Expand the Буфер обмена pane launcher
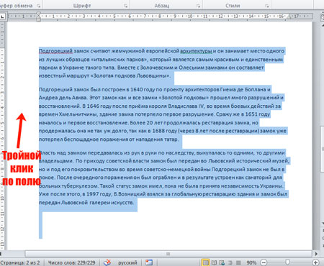The image size is (324, 266). tap(39, 6)
